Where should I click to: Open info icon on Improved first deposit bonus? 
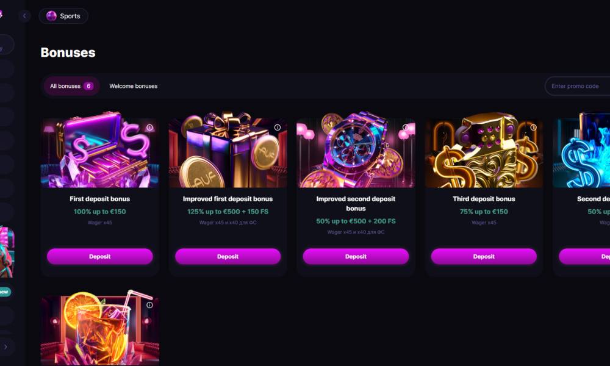click(278, 127)
